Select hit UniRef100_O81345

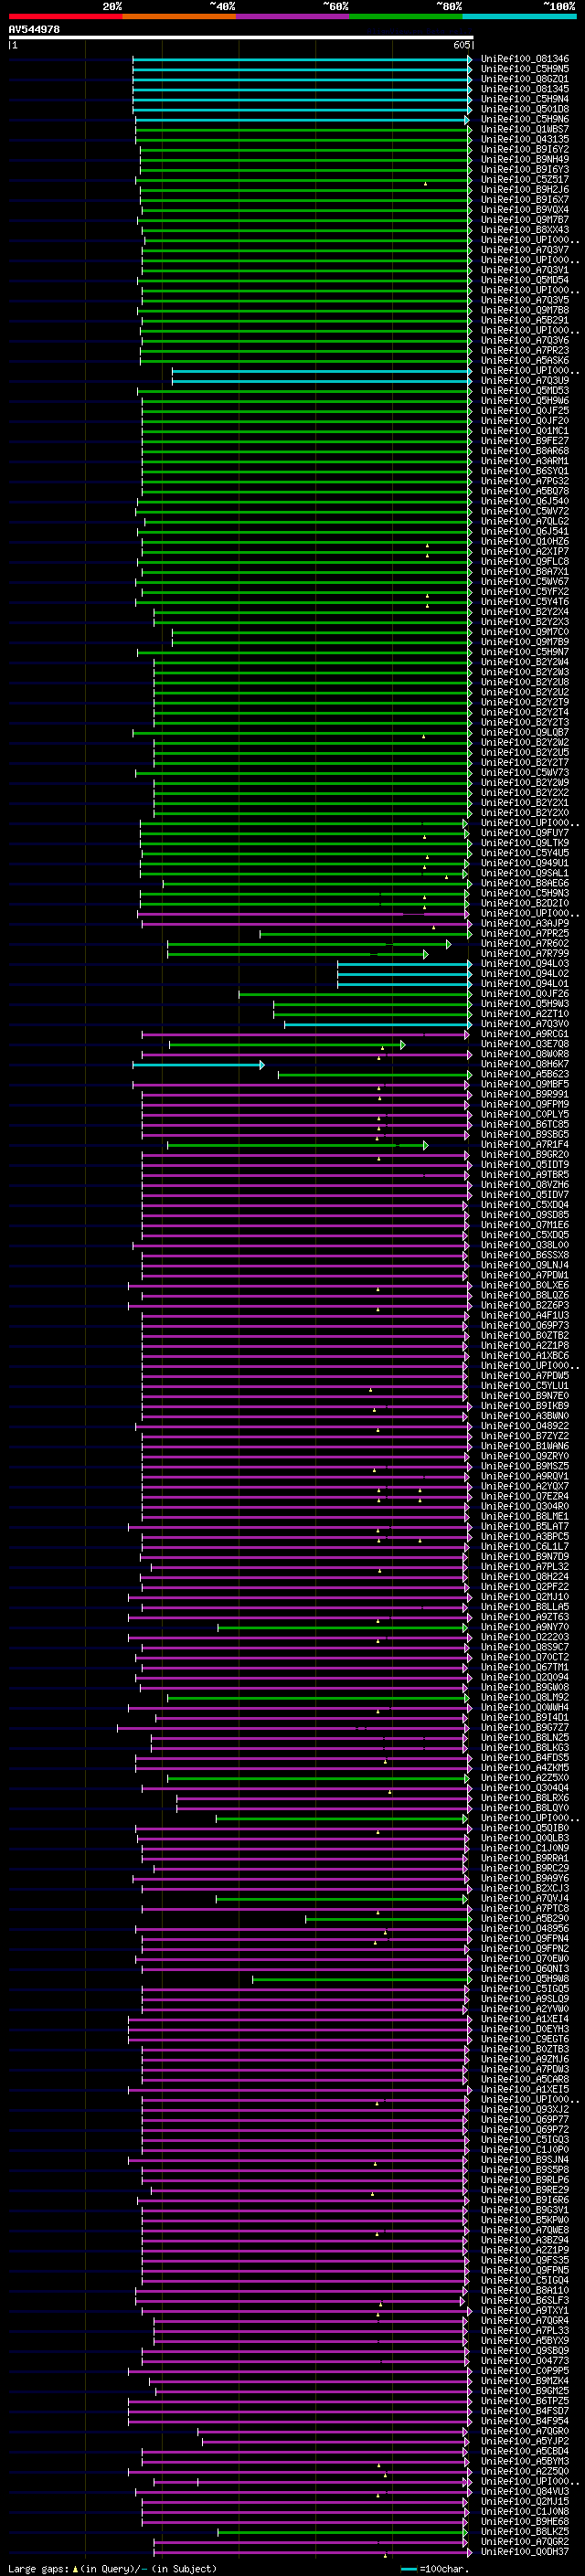pos(525,89)
